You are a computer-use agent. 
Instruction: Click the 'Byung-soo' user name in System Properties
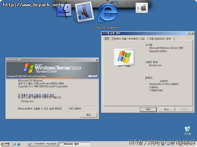tap(155, 65)
